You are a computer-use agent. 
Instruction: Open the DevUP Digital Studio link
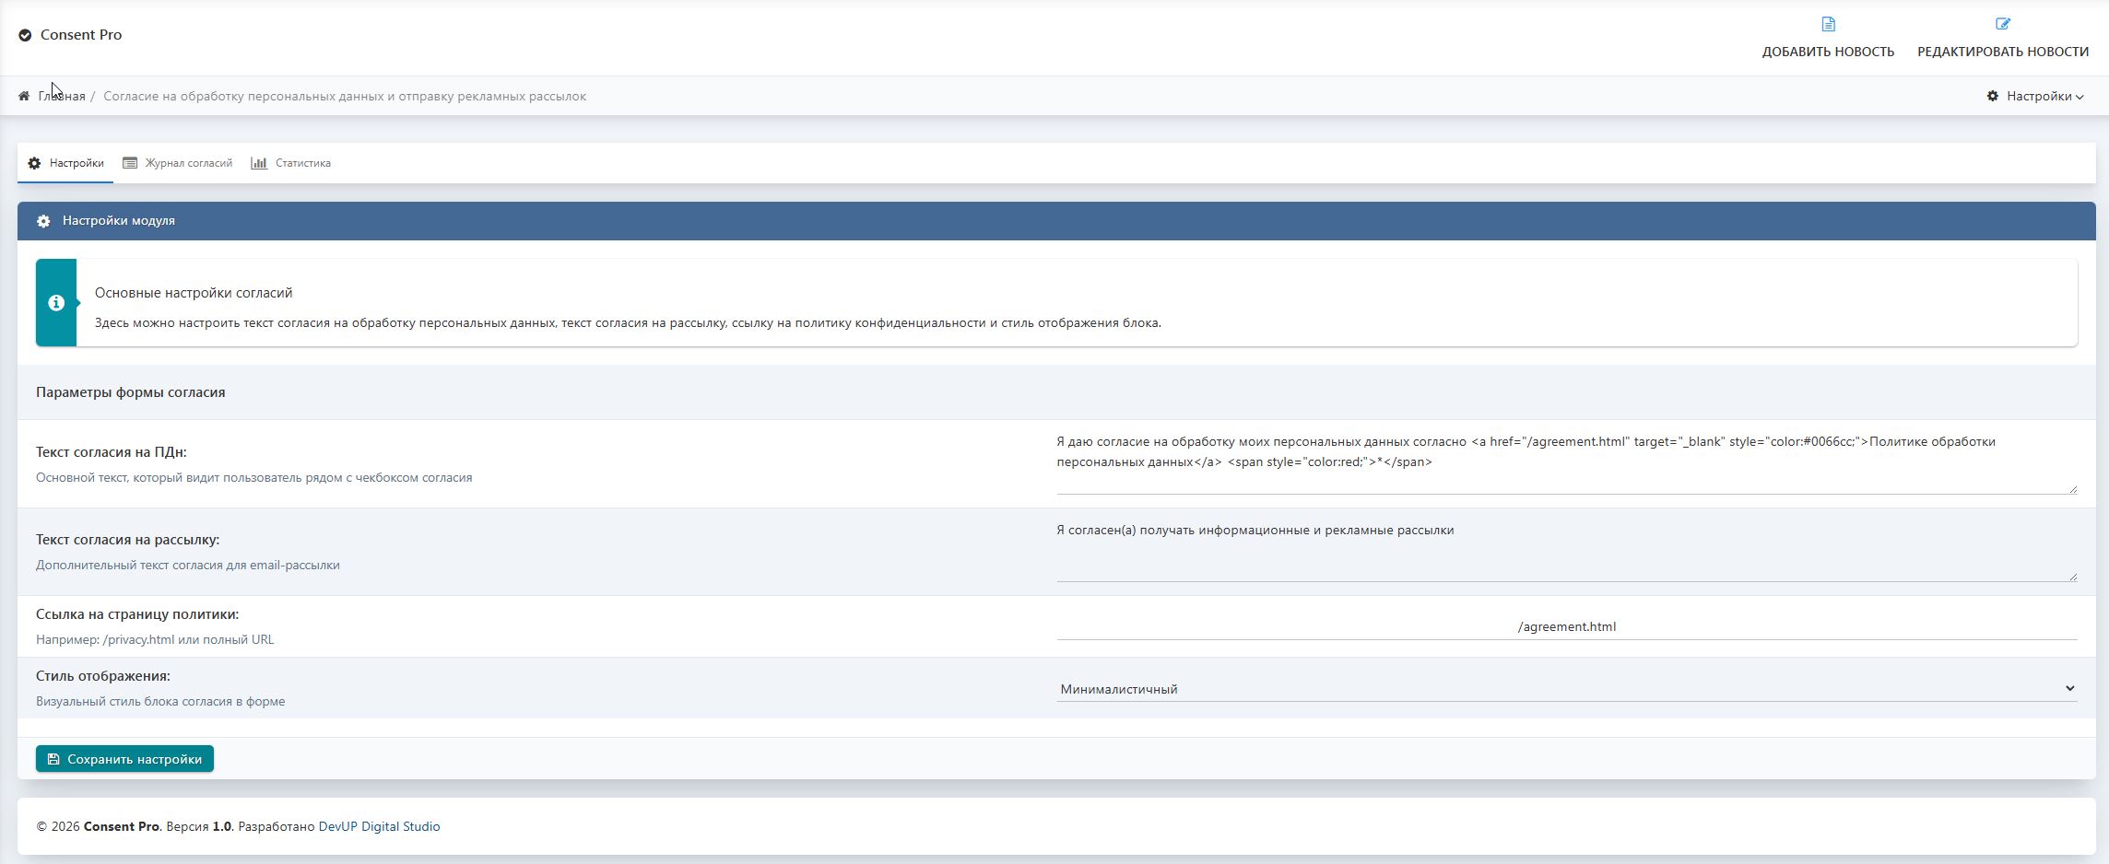coord(379,826)
